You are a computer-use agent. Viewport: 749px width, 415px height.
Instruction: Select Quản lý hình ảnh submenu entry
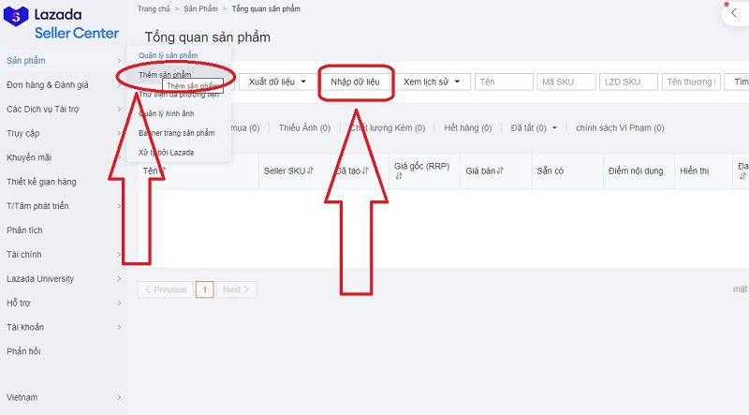coord(167,113)
